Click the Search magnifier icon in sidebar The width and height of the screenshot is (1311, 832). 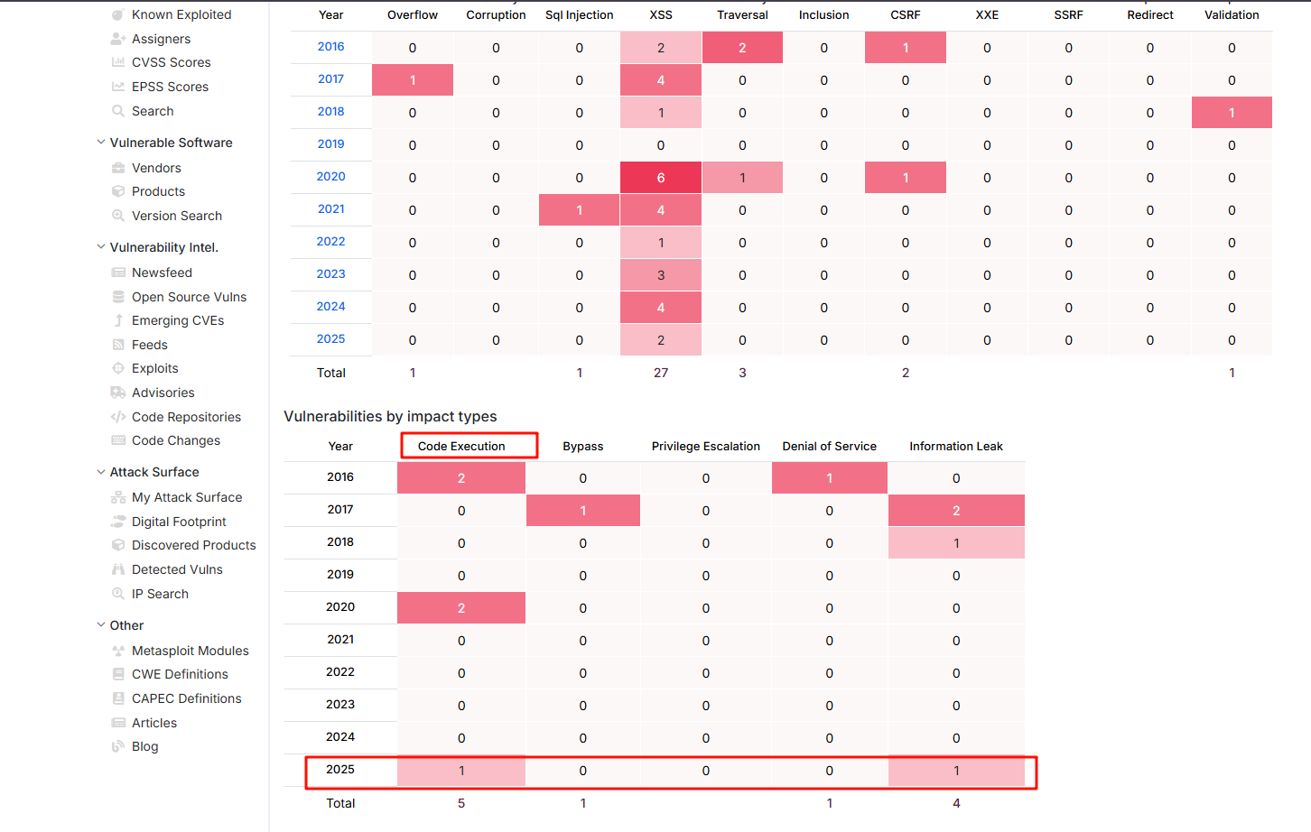[118, 111]
